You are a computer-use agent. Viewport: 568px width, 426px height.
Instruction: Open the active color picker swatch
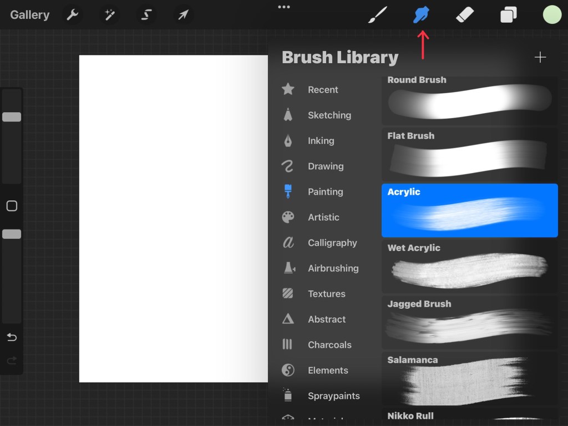(552, 15)
